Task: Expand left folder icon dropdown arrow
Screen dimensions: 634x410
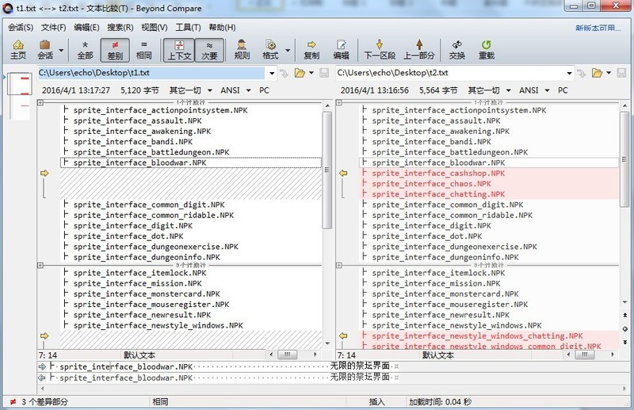Action: pyautogui.click(x=311, y=73)
